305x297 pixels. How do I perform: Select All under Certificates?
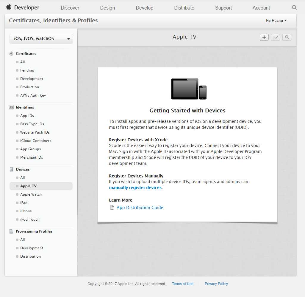pyautogui.click(x=23, y=62)
